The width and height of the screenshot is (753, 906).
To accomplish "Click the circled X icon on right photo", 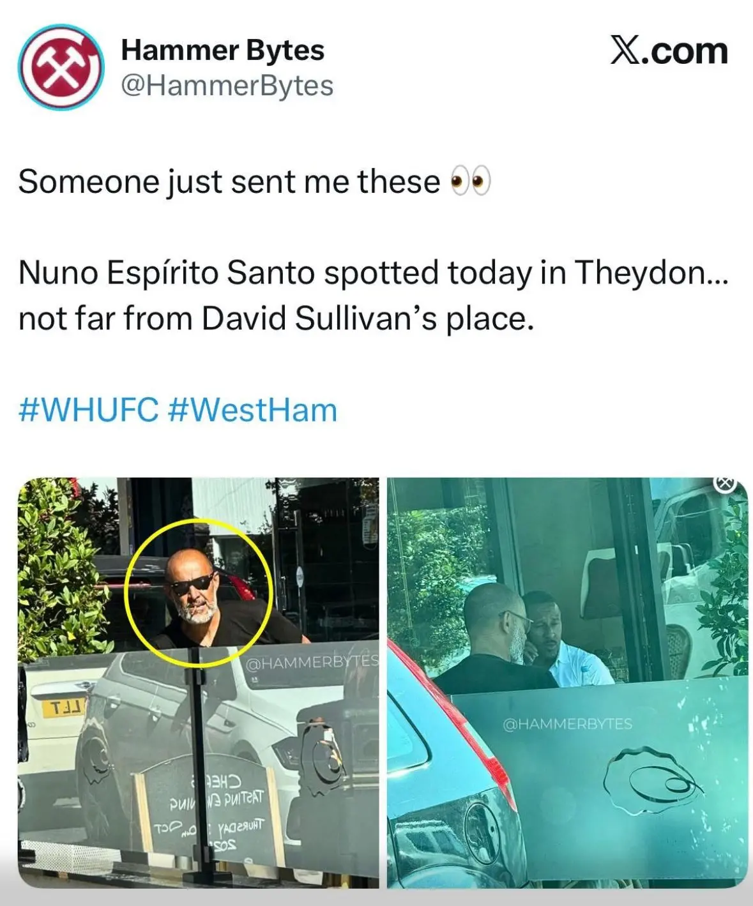I will click(x=725, y=484).
